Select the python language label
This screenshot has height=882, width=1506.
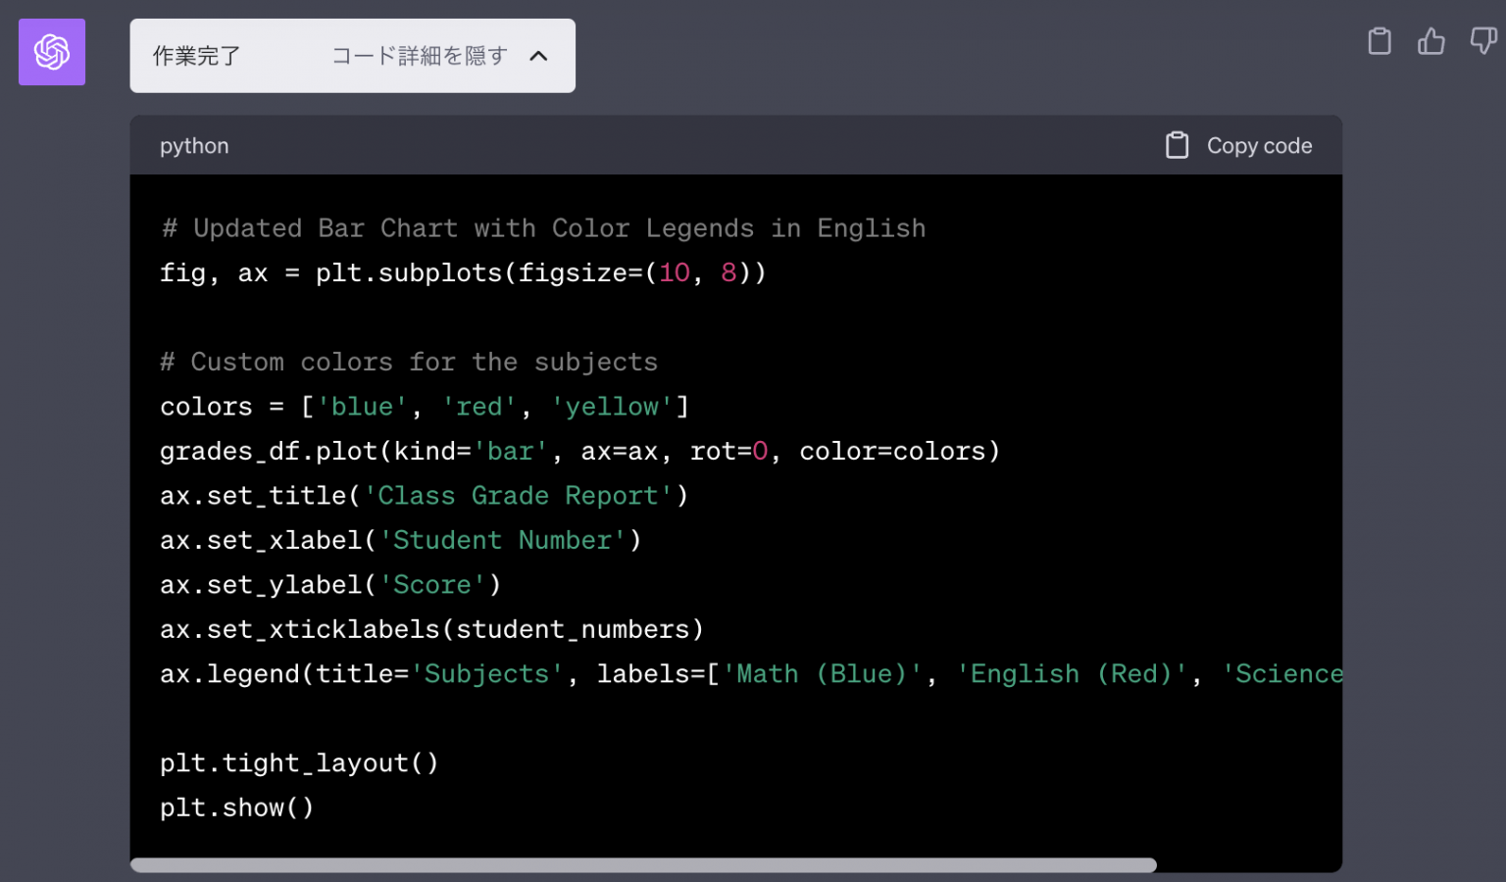[194, 145]
